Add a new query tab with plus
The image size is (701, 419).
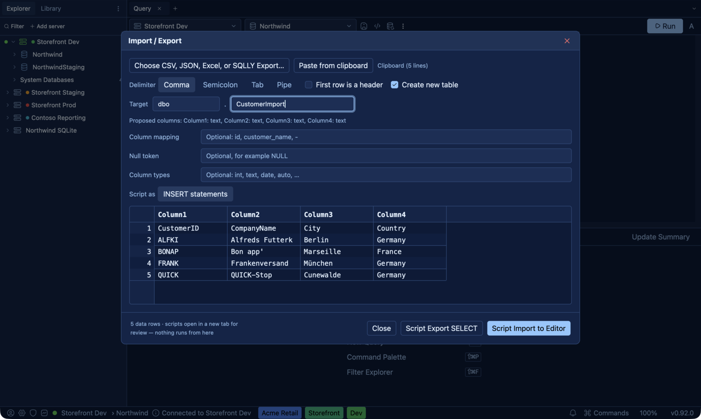175,9
